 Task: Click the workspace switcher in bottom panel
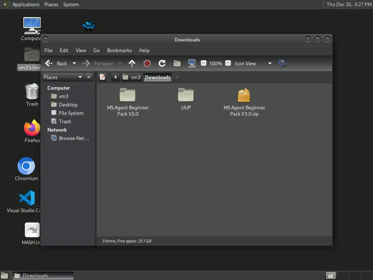[331, 276]
